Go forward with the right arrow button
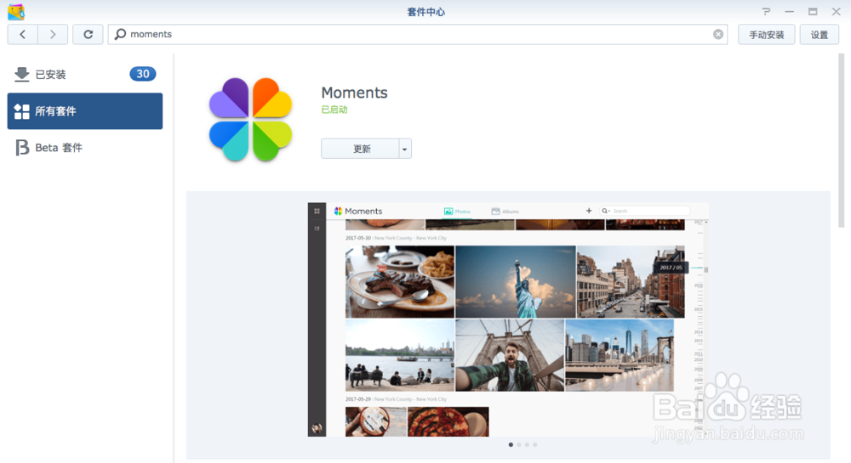 pos(53,34)
